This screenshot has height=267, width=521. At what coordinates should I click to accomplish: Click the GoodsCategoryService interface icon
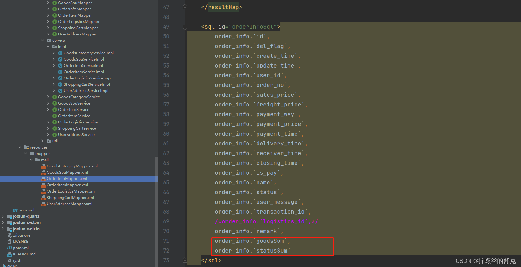tap(55, 97)
